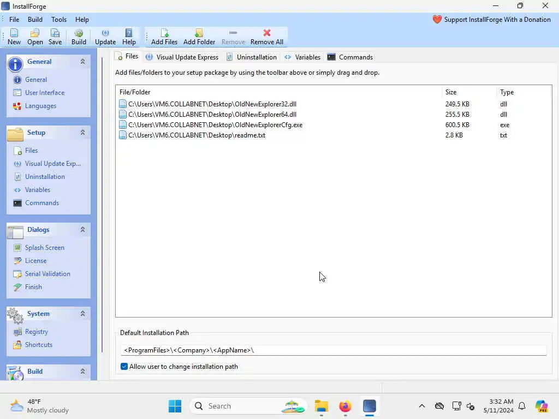Click the Default Installation Path field

click(334, 350)
